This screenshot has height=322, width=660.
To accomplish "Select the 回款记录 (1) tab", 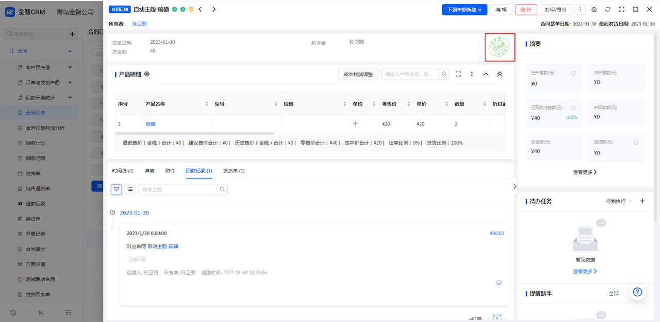I will coord(199,171).
